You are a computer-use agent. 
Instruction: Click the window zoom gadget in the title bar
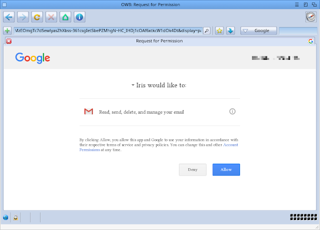pos(305,4)
